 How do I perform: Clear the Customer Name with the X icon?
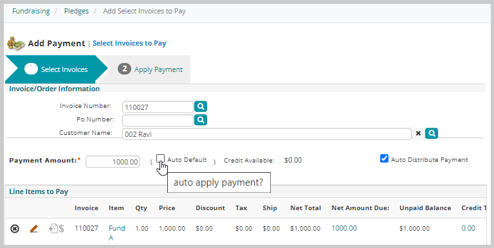click(x=418, y=134)
